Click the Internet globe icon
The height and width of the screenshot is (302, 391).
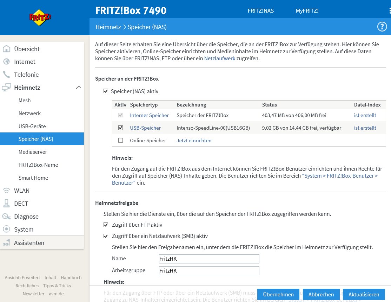click(x=6, y=62)
